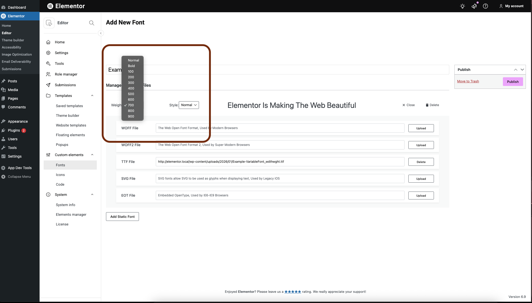Collapse the Editor sidebar with the arrow button
Viewport: 532px width, 303px height.
[101, 33]
